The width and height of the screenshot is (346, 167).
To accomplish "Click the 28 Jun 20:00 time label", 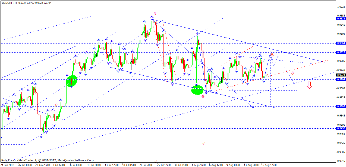I will [x=42, y=165].
